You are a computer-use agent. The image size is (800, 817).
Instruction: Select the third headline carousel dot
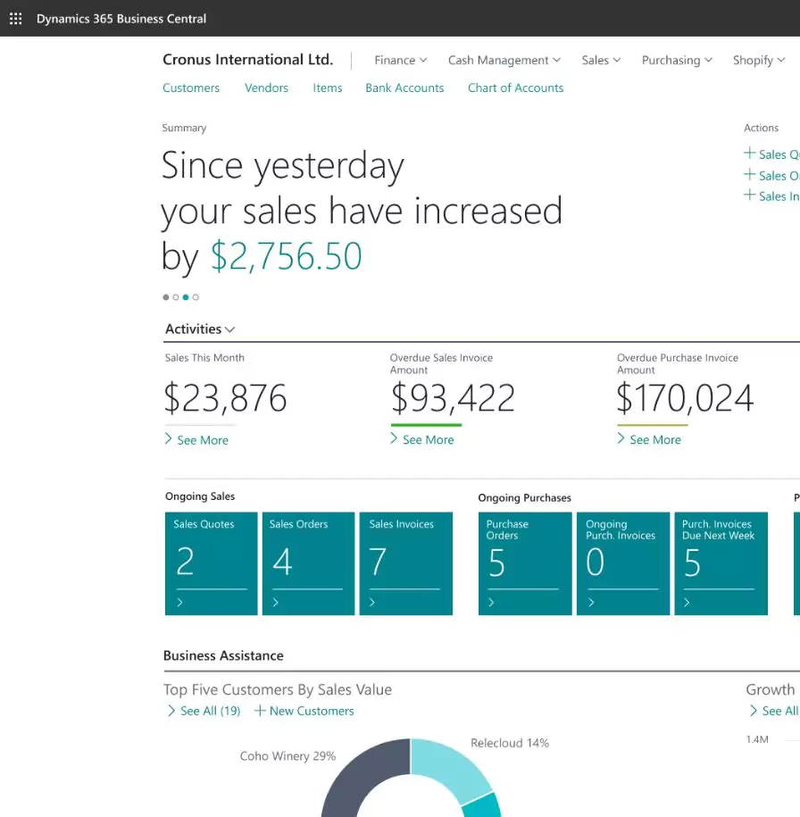click(186, 297)
